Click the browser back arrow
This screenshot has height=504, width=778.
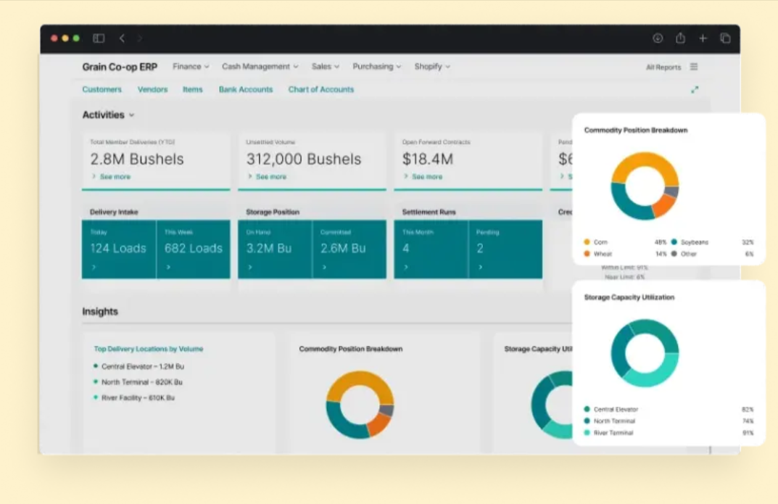coord(122,38)
